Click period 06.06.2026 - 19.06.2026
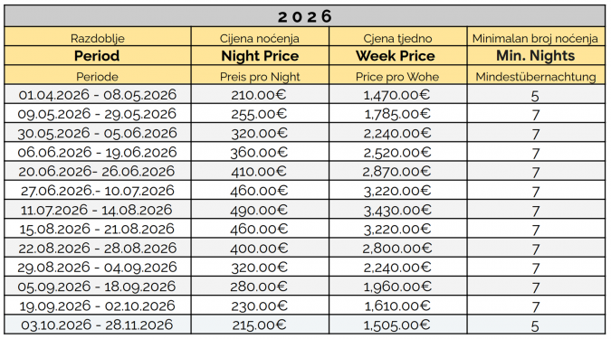The width and height of the screenshot is (611, 339). coord(98,152)
